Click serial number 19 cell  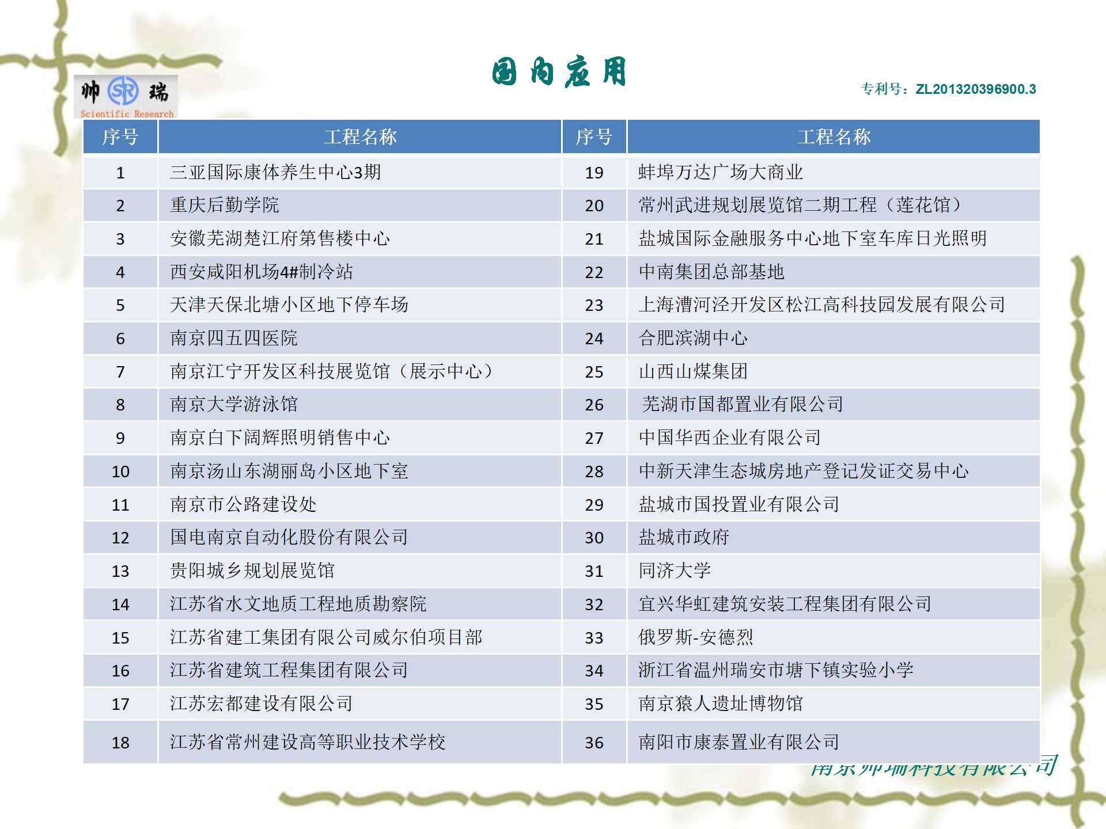pos(594,172)
